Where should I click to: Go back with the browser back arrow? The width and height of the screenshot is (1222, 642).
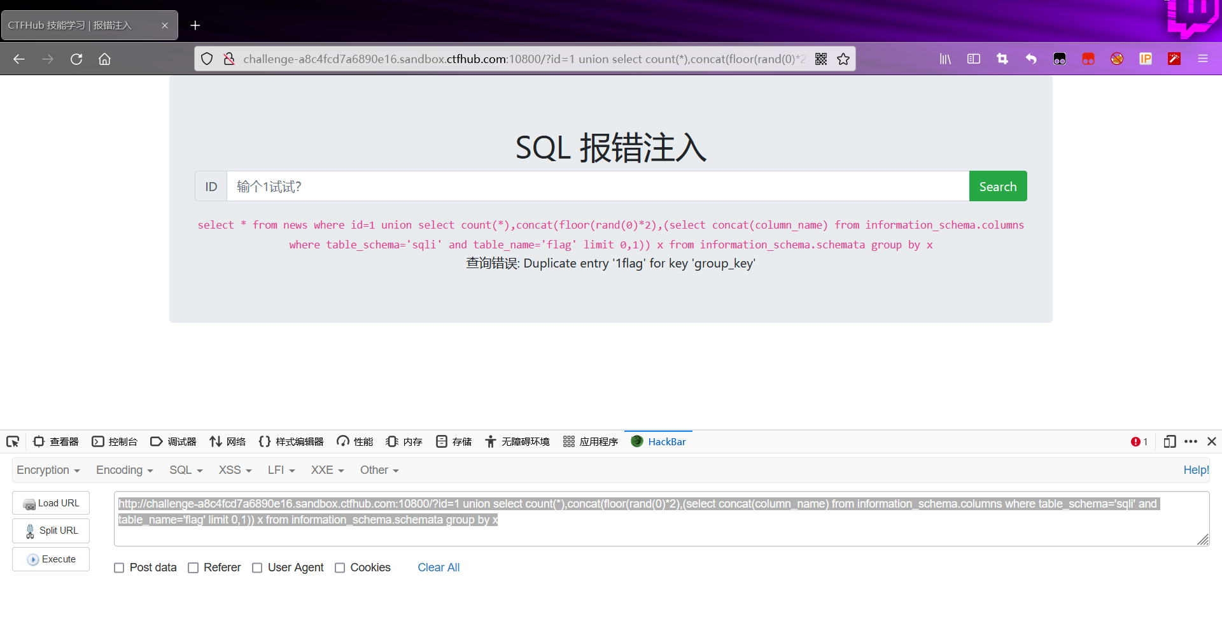[x=19, y=59]
